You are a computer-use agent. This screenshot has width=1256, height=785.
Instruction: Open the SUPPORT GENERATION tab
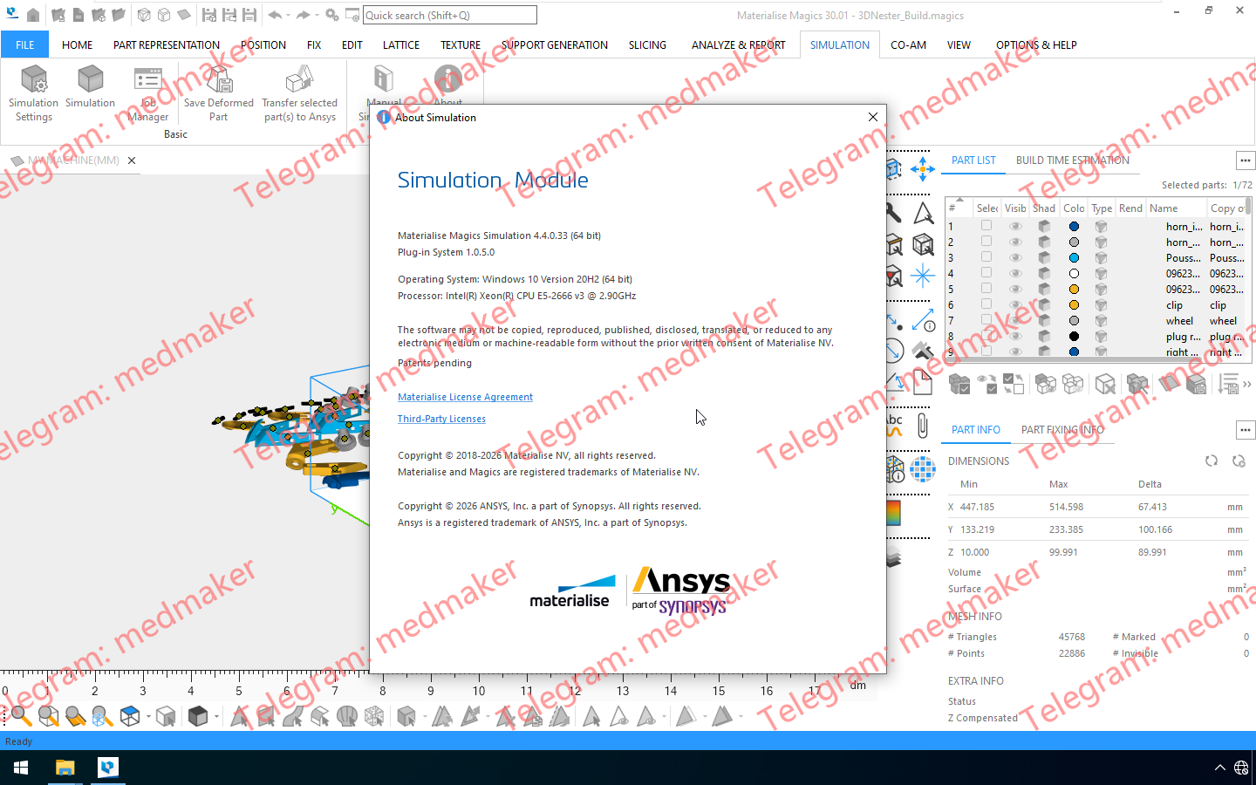click(x=555, y=44)
